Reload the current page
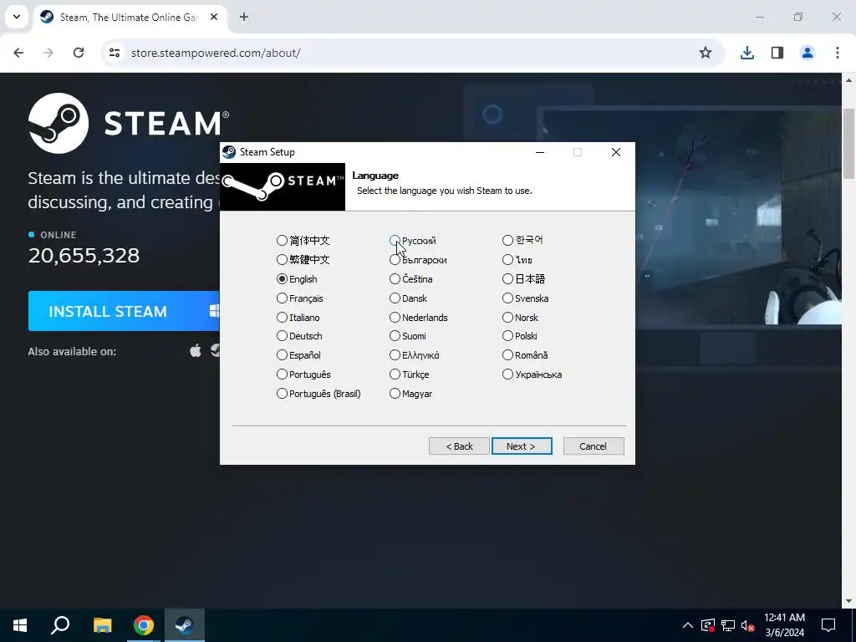 (x=79, y=53)
